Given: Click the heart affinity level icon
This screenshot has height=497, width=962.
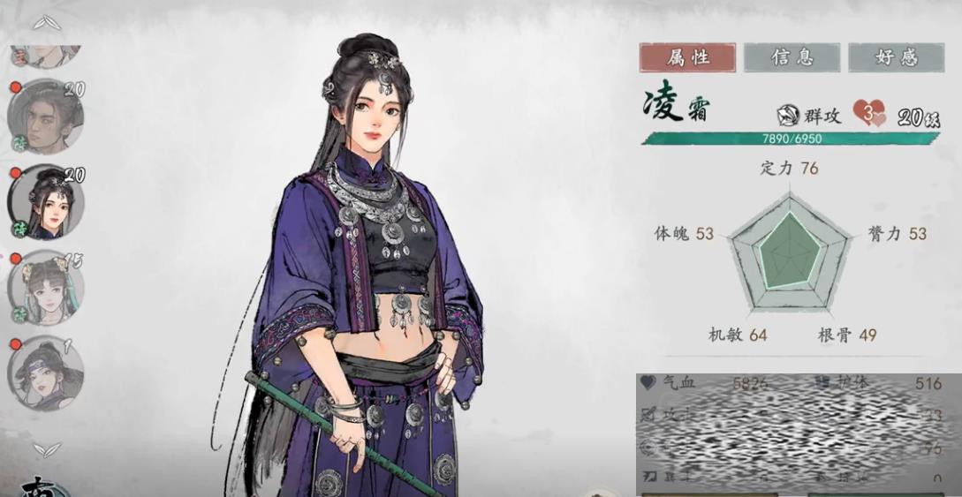Looking at the screenshot, I should click(x=868, y=113).
